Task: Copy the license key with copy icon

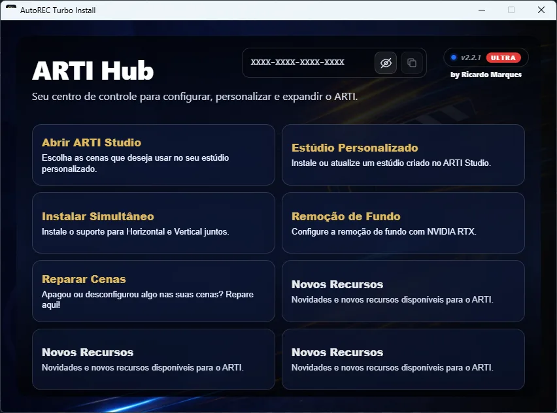Action: coord(412,63)
